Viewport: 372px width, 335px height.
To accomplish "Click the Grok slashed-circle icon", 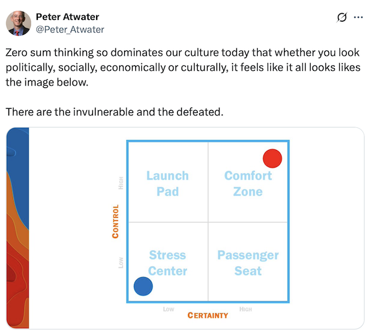I will [x=342, y=17].
